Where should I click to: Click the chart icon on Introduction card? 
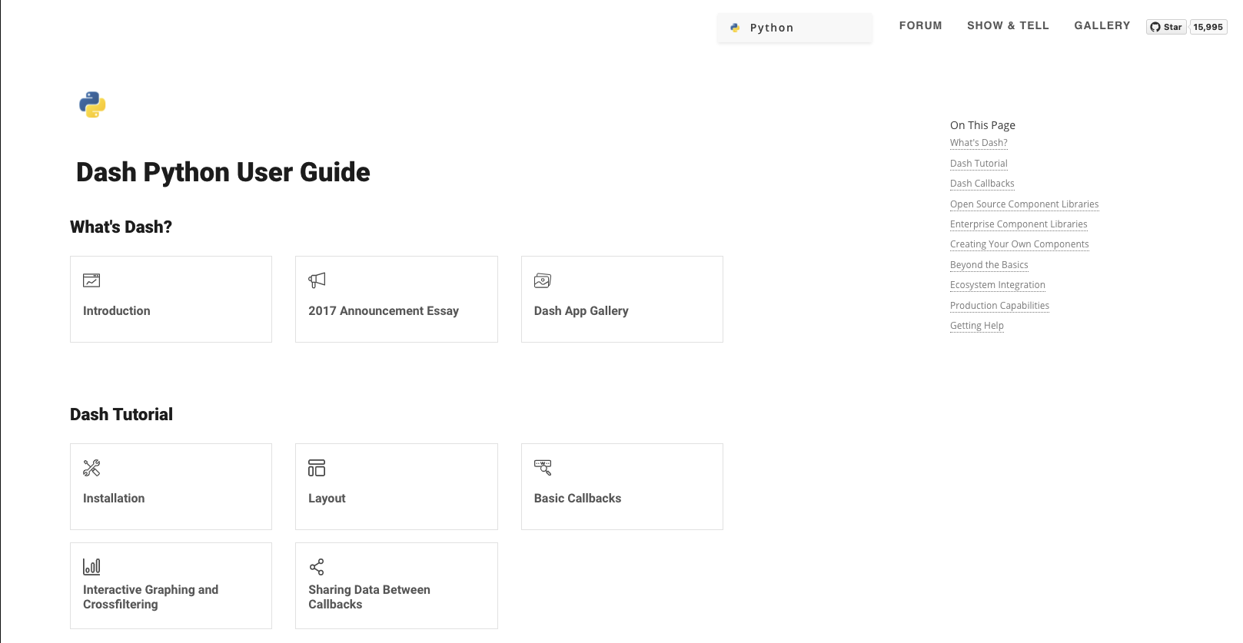click(91, 280)
